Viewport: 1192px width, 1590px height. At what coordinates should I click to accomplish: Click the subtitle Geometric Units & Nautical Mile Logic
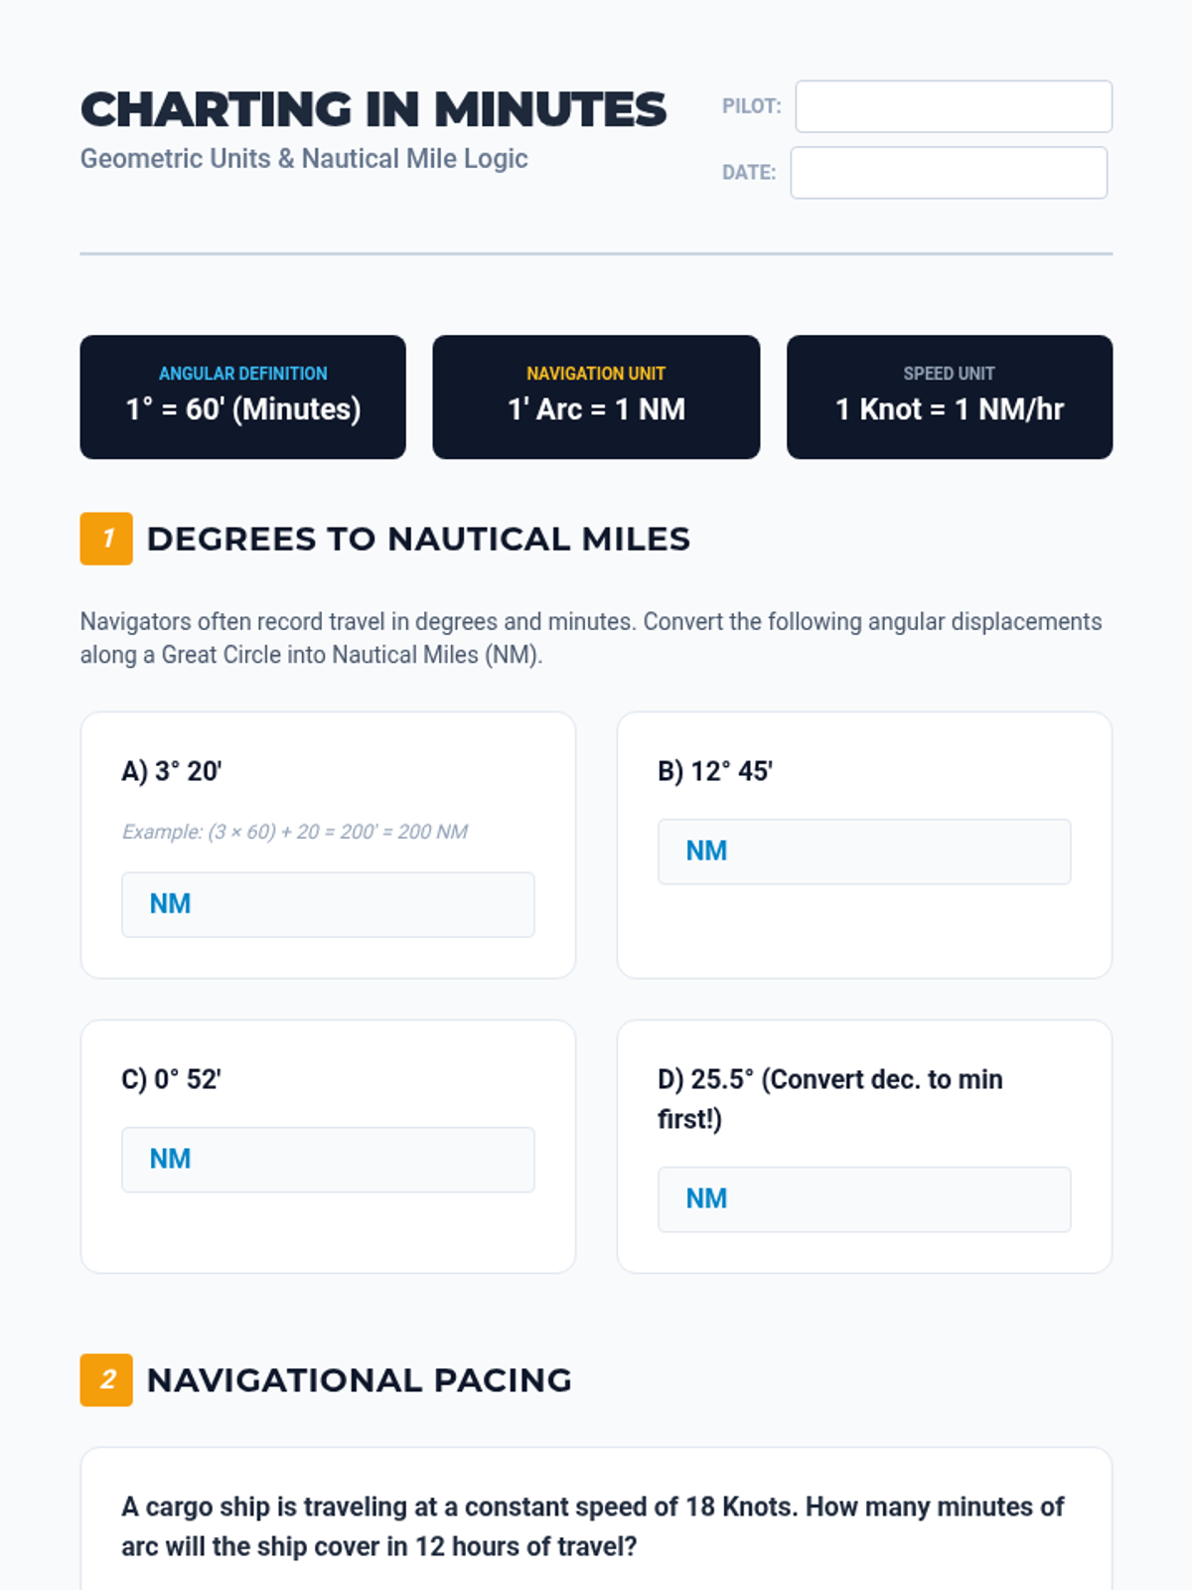point(303,159)
